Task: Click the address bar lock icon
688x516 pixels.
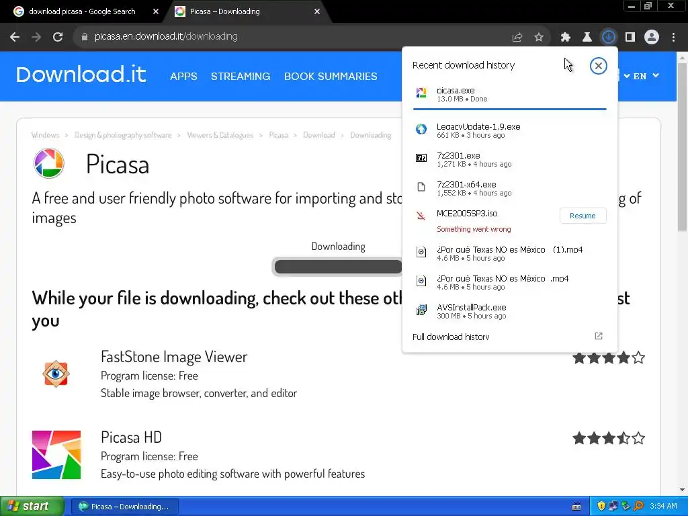Action: coord(85,37)
